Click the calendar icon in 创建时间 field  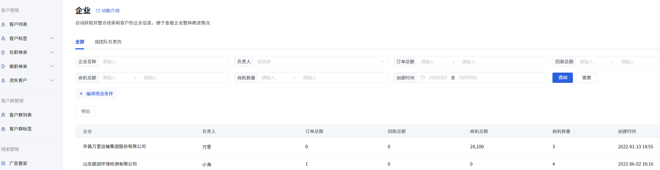[422, 78]
